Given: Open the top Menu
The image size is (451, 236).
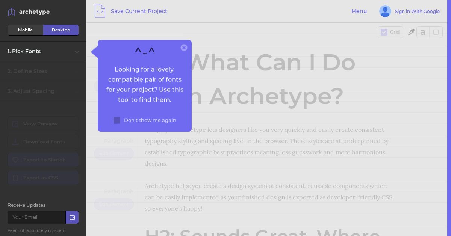Looking at the screenshot, I should click(359, 11).
